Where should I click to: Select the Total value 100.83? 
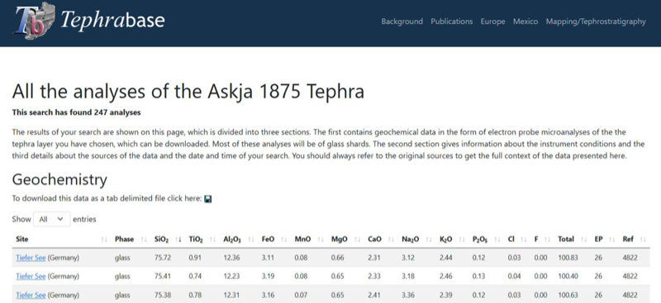(568, 258)
